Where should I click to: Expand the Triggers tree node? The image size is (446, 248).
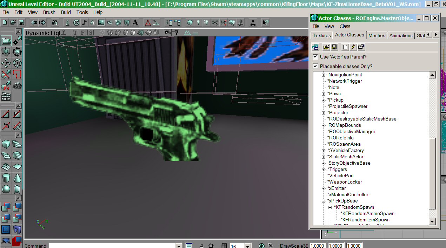pyautogui.click(x=324, y=170)
